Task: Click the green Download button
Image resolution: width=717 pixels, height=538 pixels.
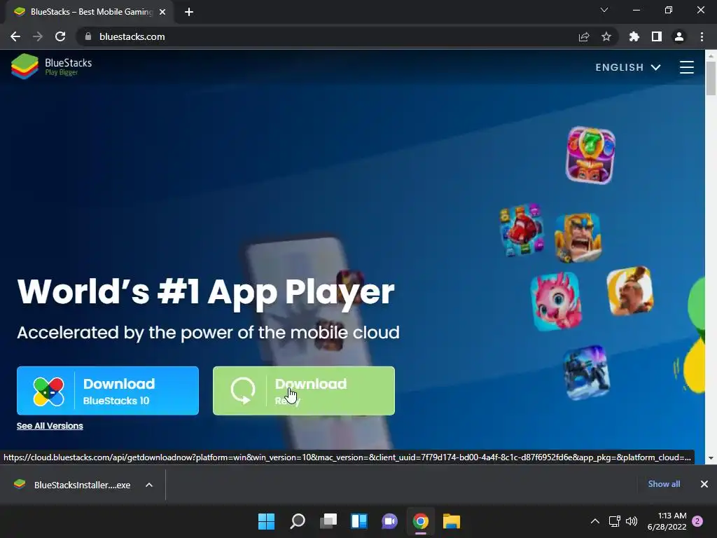Action: click(304, 391)
